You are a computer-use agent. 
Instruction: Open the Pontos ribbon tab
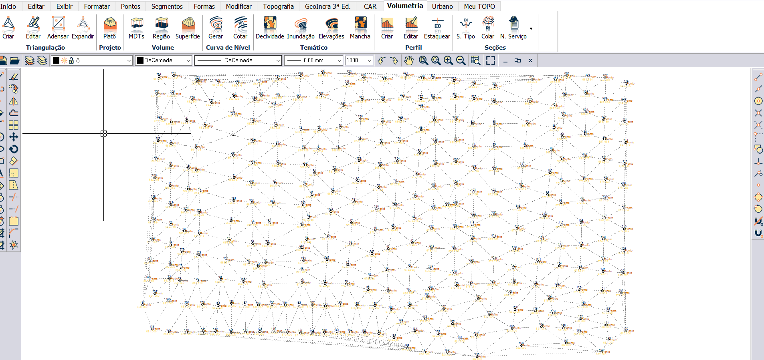130,6
